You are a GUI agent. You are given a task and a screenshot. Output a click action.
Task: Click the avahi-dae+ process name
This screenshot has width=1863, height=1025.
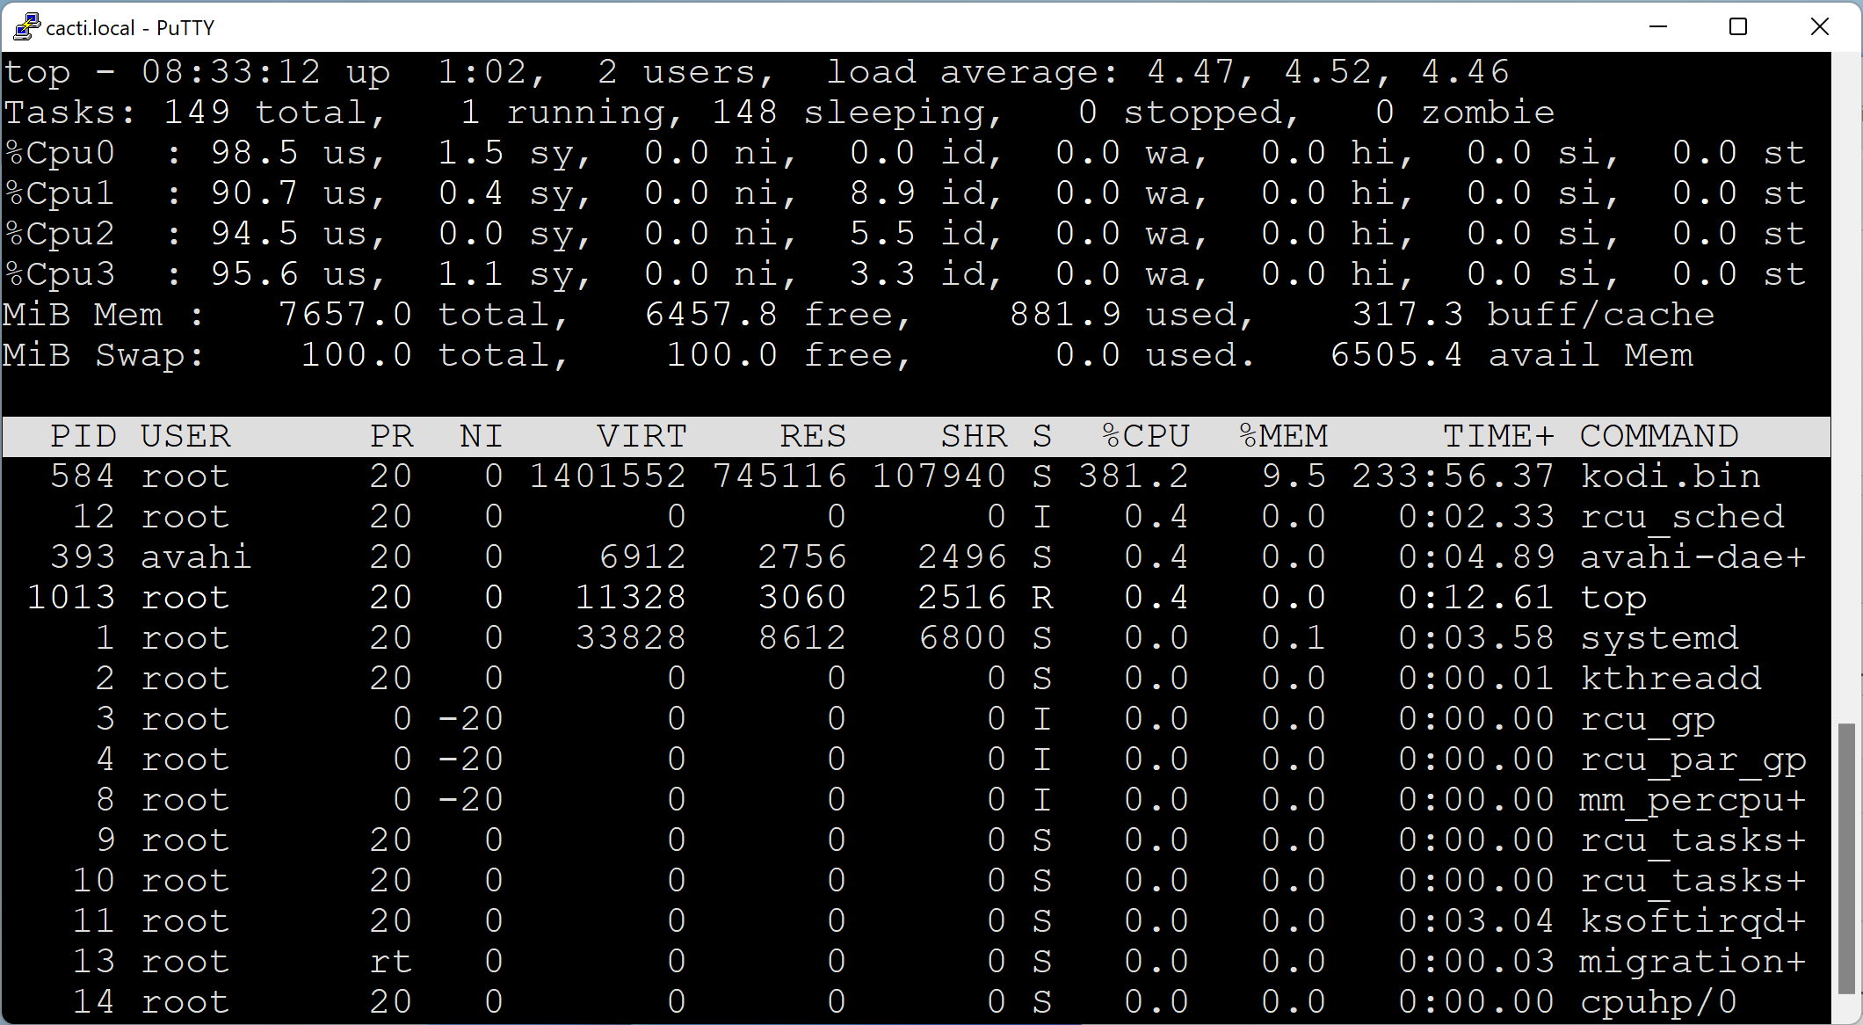point(1692,557)
